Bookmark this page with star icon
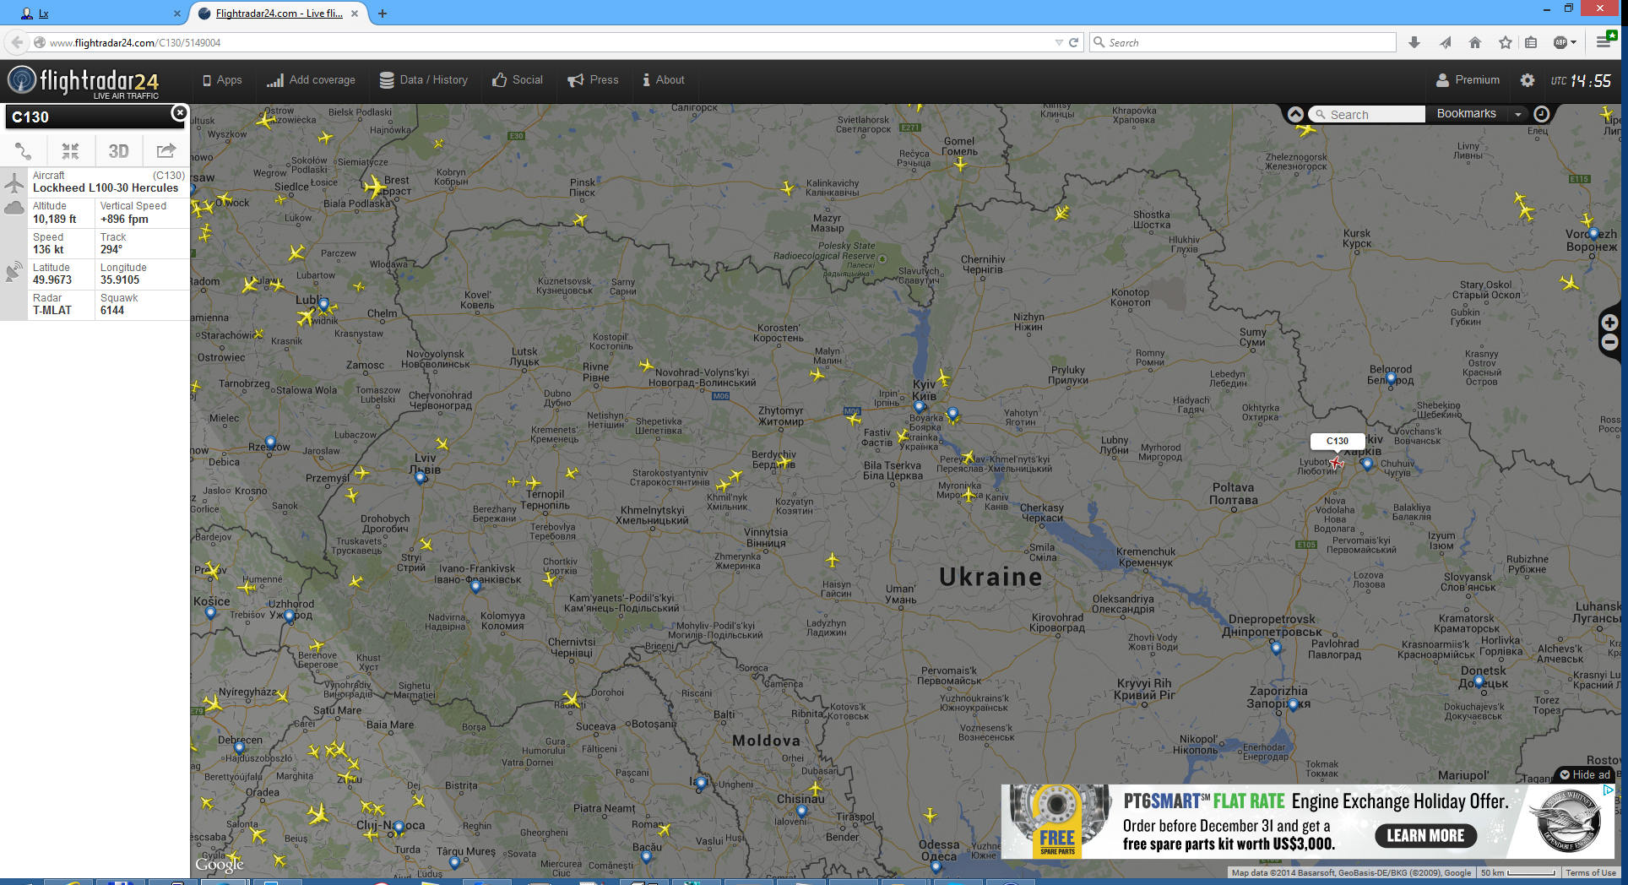This screenshot has width=1628, height=885. pos(1505,42)
